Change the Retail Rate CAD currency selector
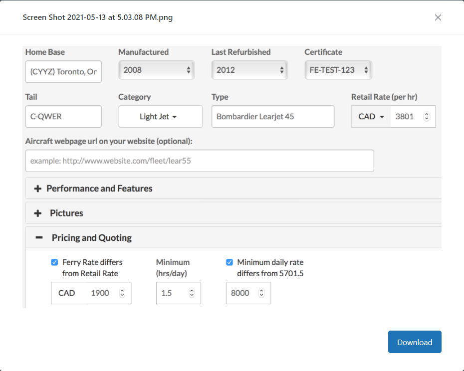The height and width of the screenshot is (371, 464). 371,117
